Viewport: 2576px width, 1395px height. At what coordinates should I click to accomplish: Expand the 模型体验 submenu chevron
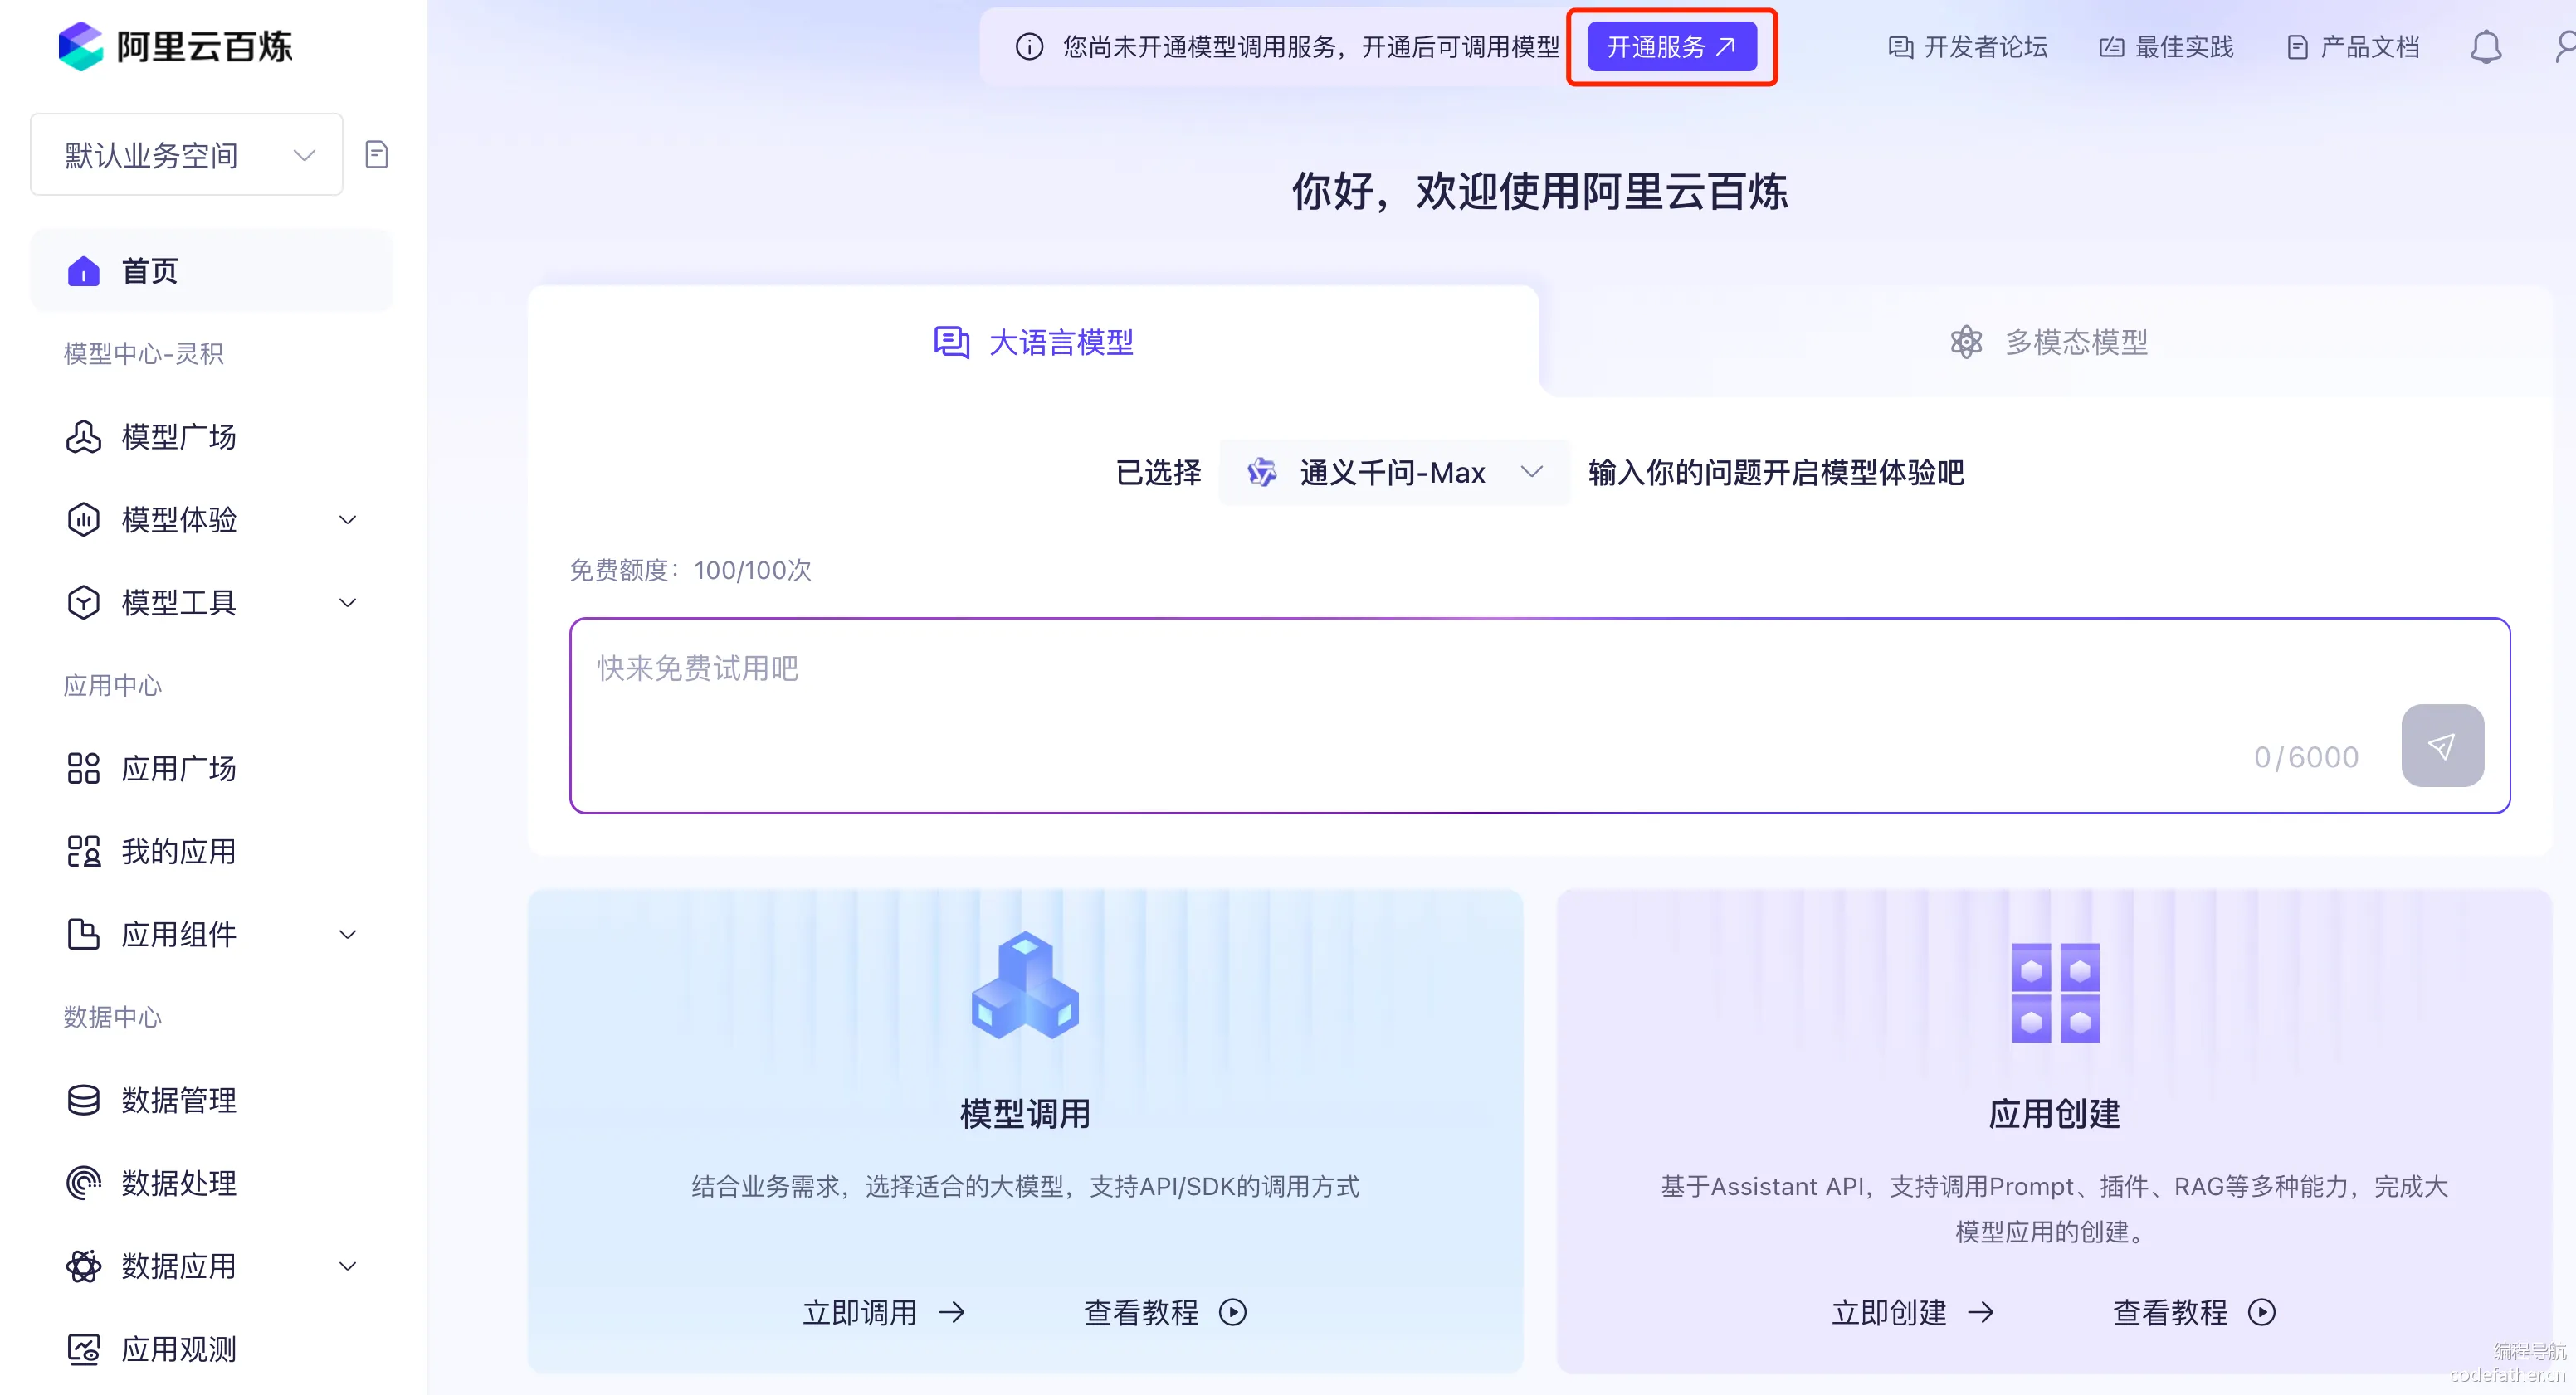[x=348, y=520]
